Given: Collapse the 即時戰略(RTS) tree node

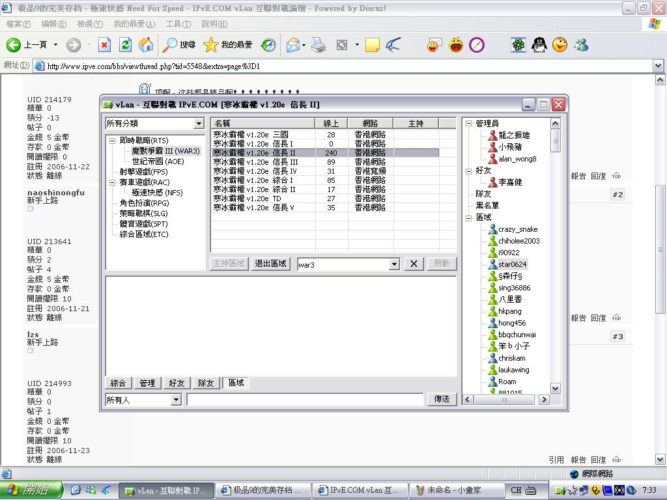Looking at the screenshot, I should pyautogui.click(x=112, y=141).
